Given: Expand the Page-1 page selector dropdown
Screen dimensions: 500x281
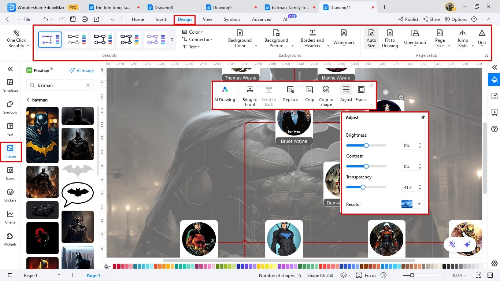Looking at the screenshot, I should pos(59,275).
